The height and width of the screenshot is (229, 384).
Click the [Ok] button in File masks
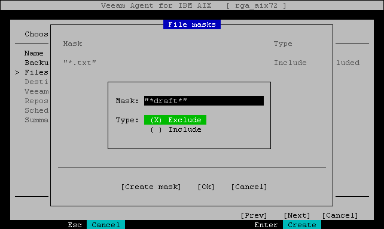point(206,187)
